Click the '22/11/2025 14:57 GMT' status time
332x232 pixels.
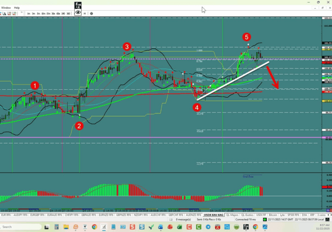pos(281,219)
